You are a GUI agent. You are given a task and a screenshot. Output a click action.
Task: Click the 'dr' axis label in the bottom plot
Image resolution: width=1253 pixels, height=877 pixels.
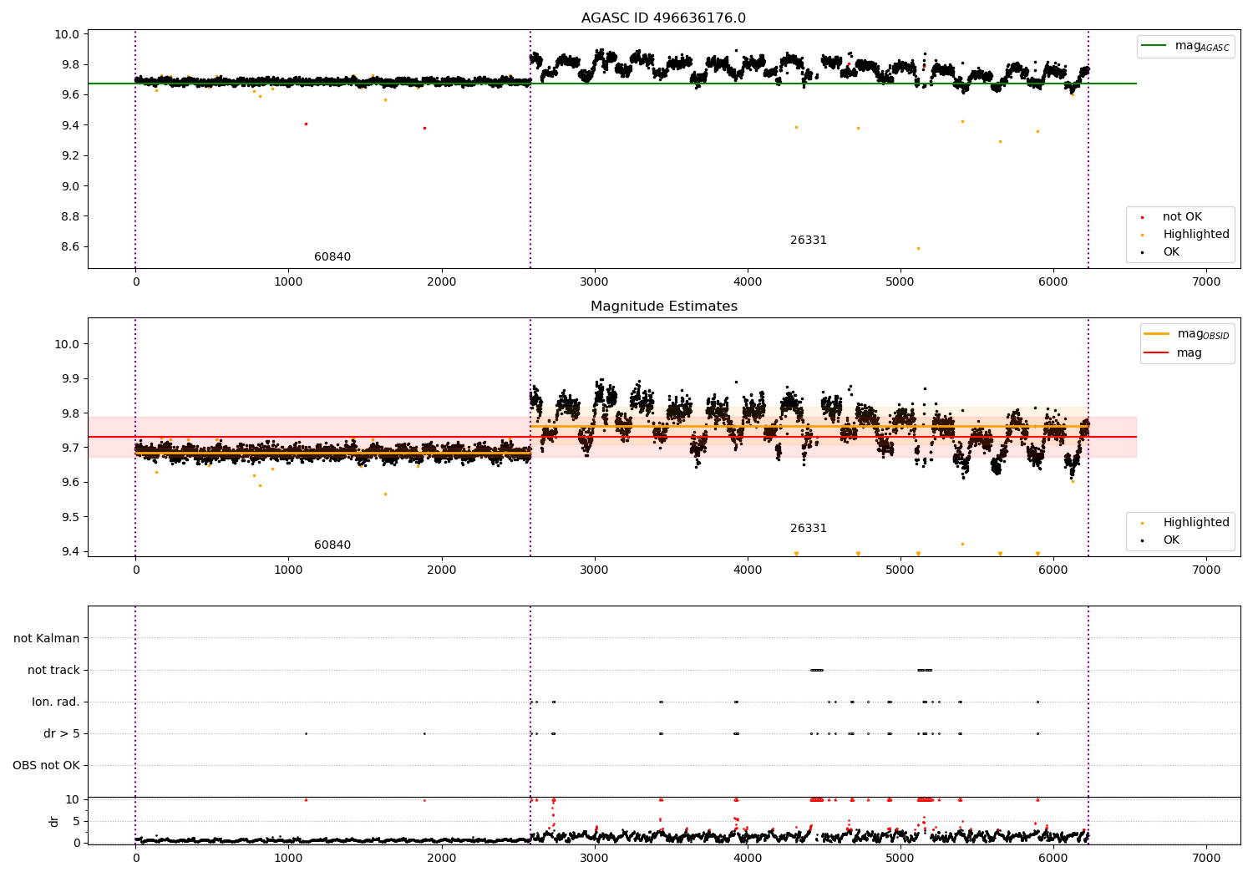(x=54, y=821)
